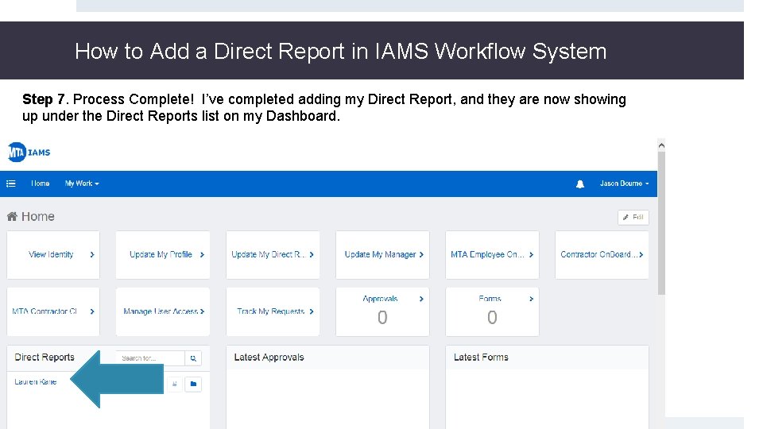Screen dimensions: 763x429
Task: Open the hamburger list menu icon
Action: [x=10, y=184]
